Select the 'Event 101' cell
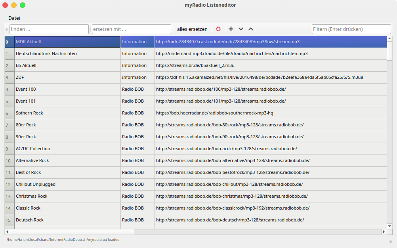Image resolution: width=397 pixels, height=248 pixels. (x=68, y=101)
